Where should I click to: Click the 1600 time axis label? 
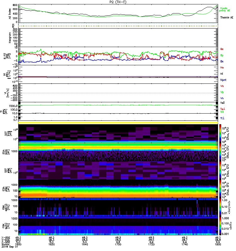tap(18, 244)
